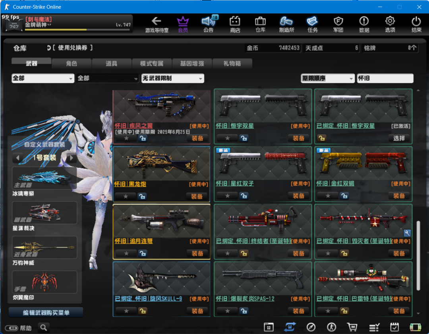Open the 选项 gear settings
Image resolution: width=429 pixels, height=334 pixels.
coord(390,24)
